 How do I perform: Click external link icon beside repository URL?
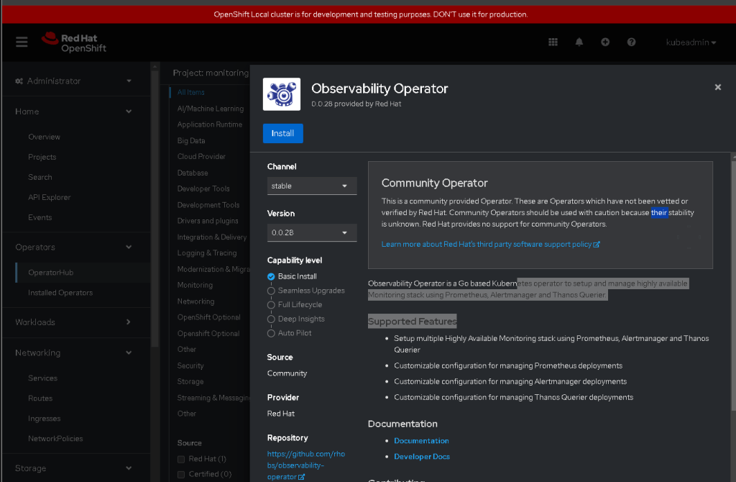point(301,477)
